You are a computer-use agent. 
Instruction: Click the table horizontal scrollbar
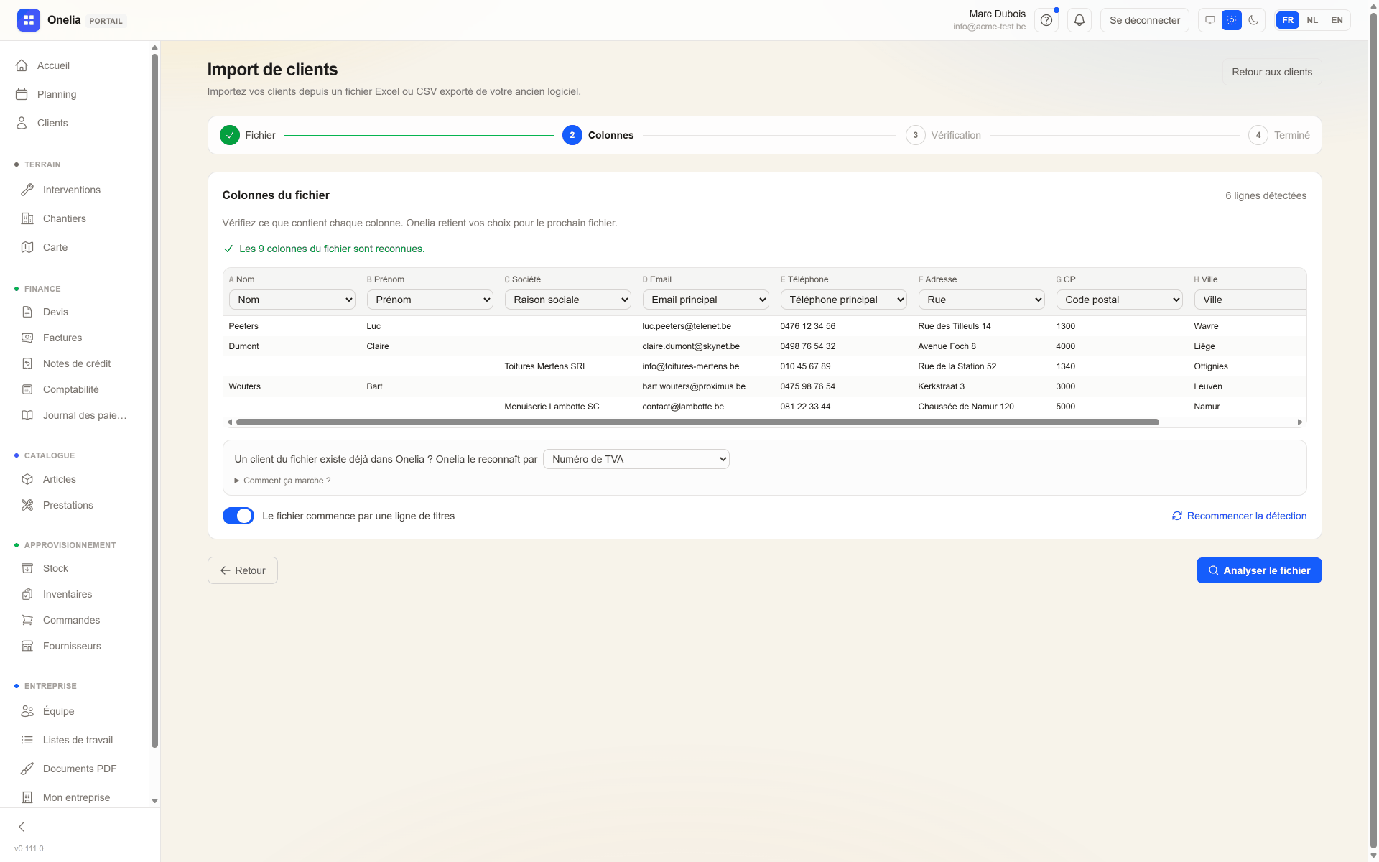[697, 422]
